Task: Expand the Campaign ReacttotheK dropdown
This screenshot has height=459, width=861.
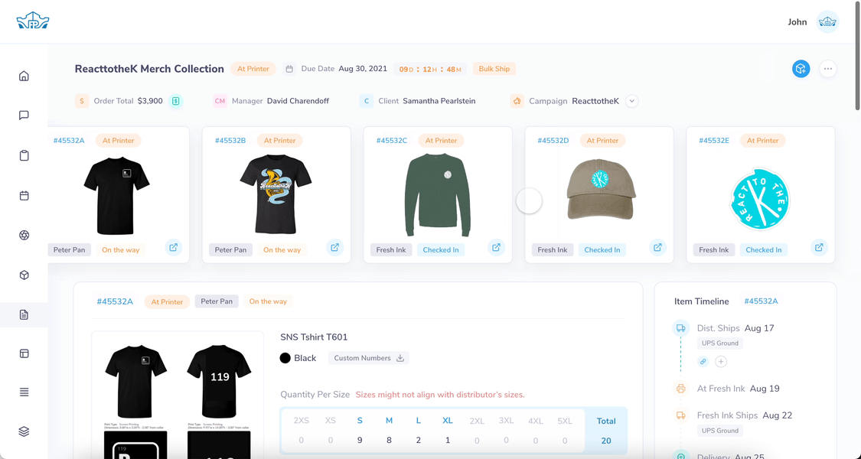Action: pos(631,101)
